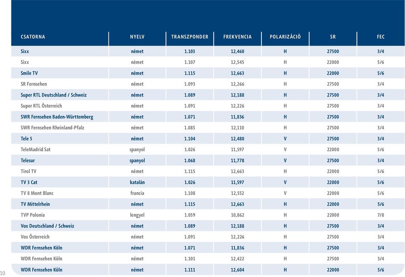The width and height of the screenshot is (405, 277).
Task: Select the SR column header
Action: (333, 37)
